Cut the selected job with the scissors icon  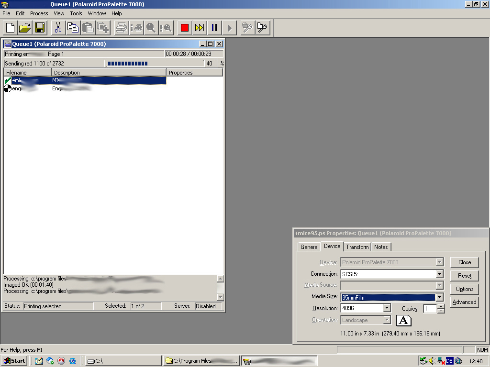click(x=58, y=28)
